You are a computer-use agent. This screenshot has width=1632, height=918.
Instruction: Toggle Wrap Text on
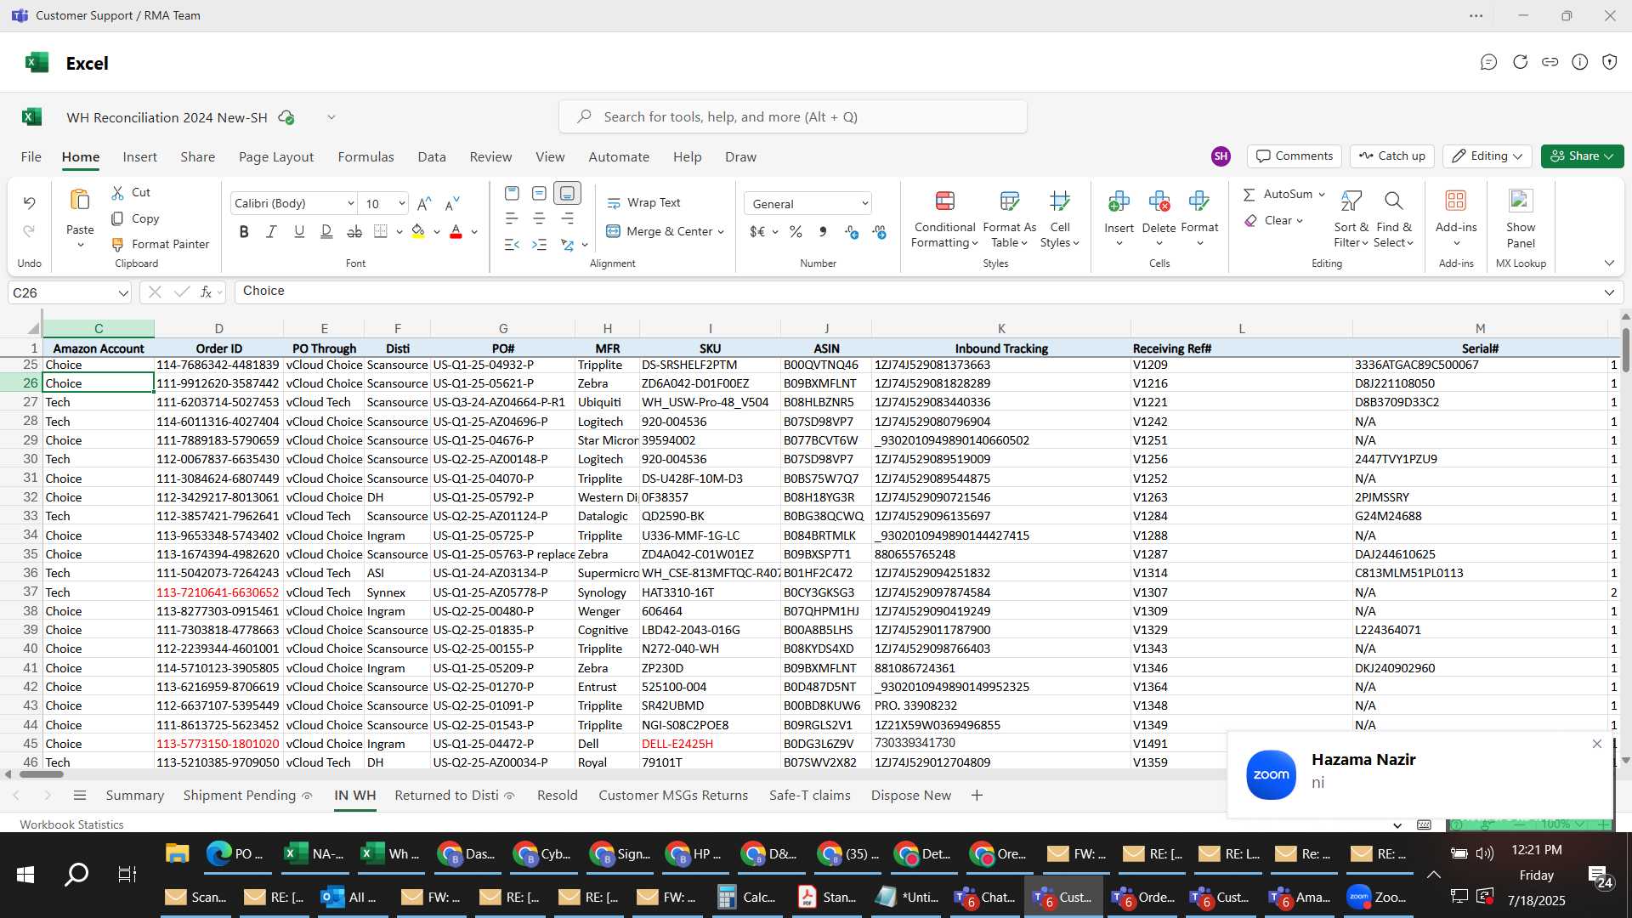point(643,203)
